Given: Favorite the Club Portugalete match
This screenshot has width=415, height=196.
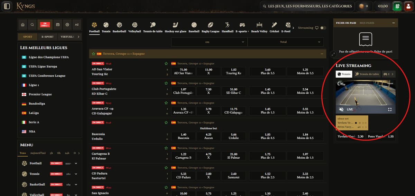Looking at the screenshot, I should (x=166, y=83).
